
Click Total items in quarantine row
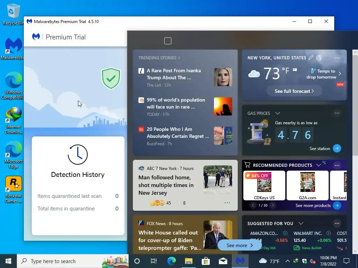pyautogui.click(x=78, y=209)
